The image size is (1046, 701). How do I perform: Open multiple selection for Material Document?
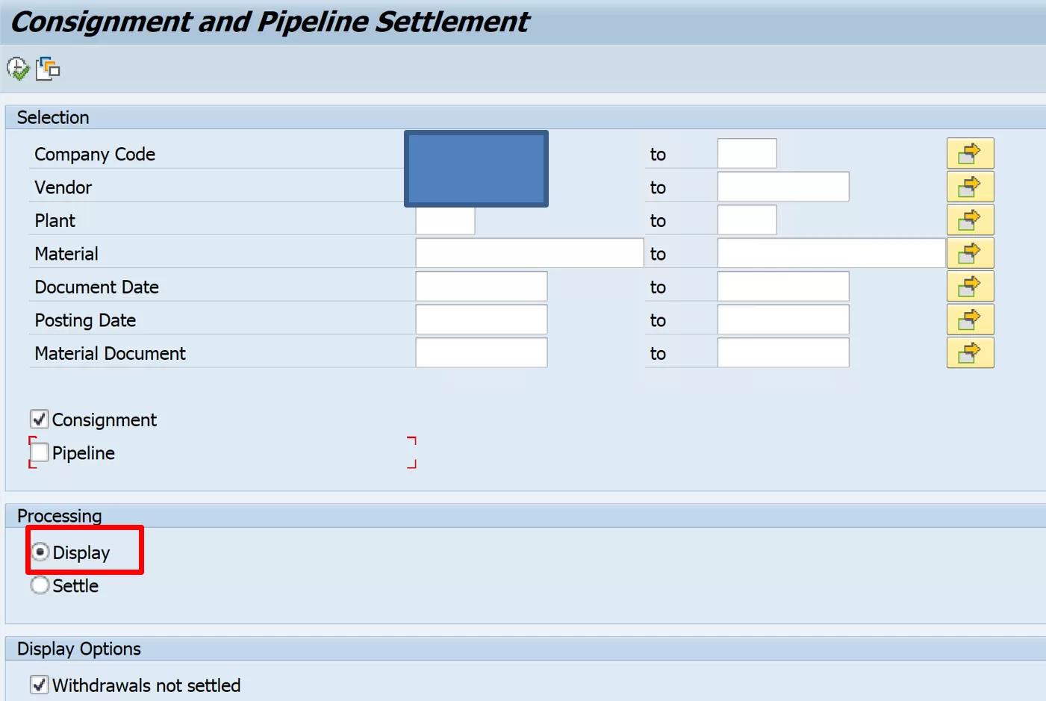tap(970, 353)
